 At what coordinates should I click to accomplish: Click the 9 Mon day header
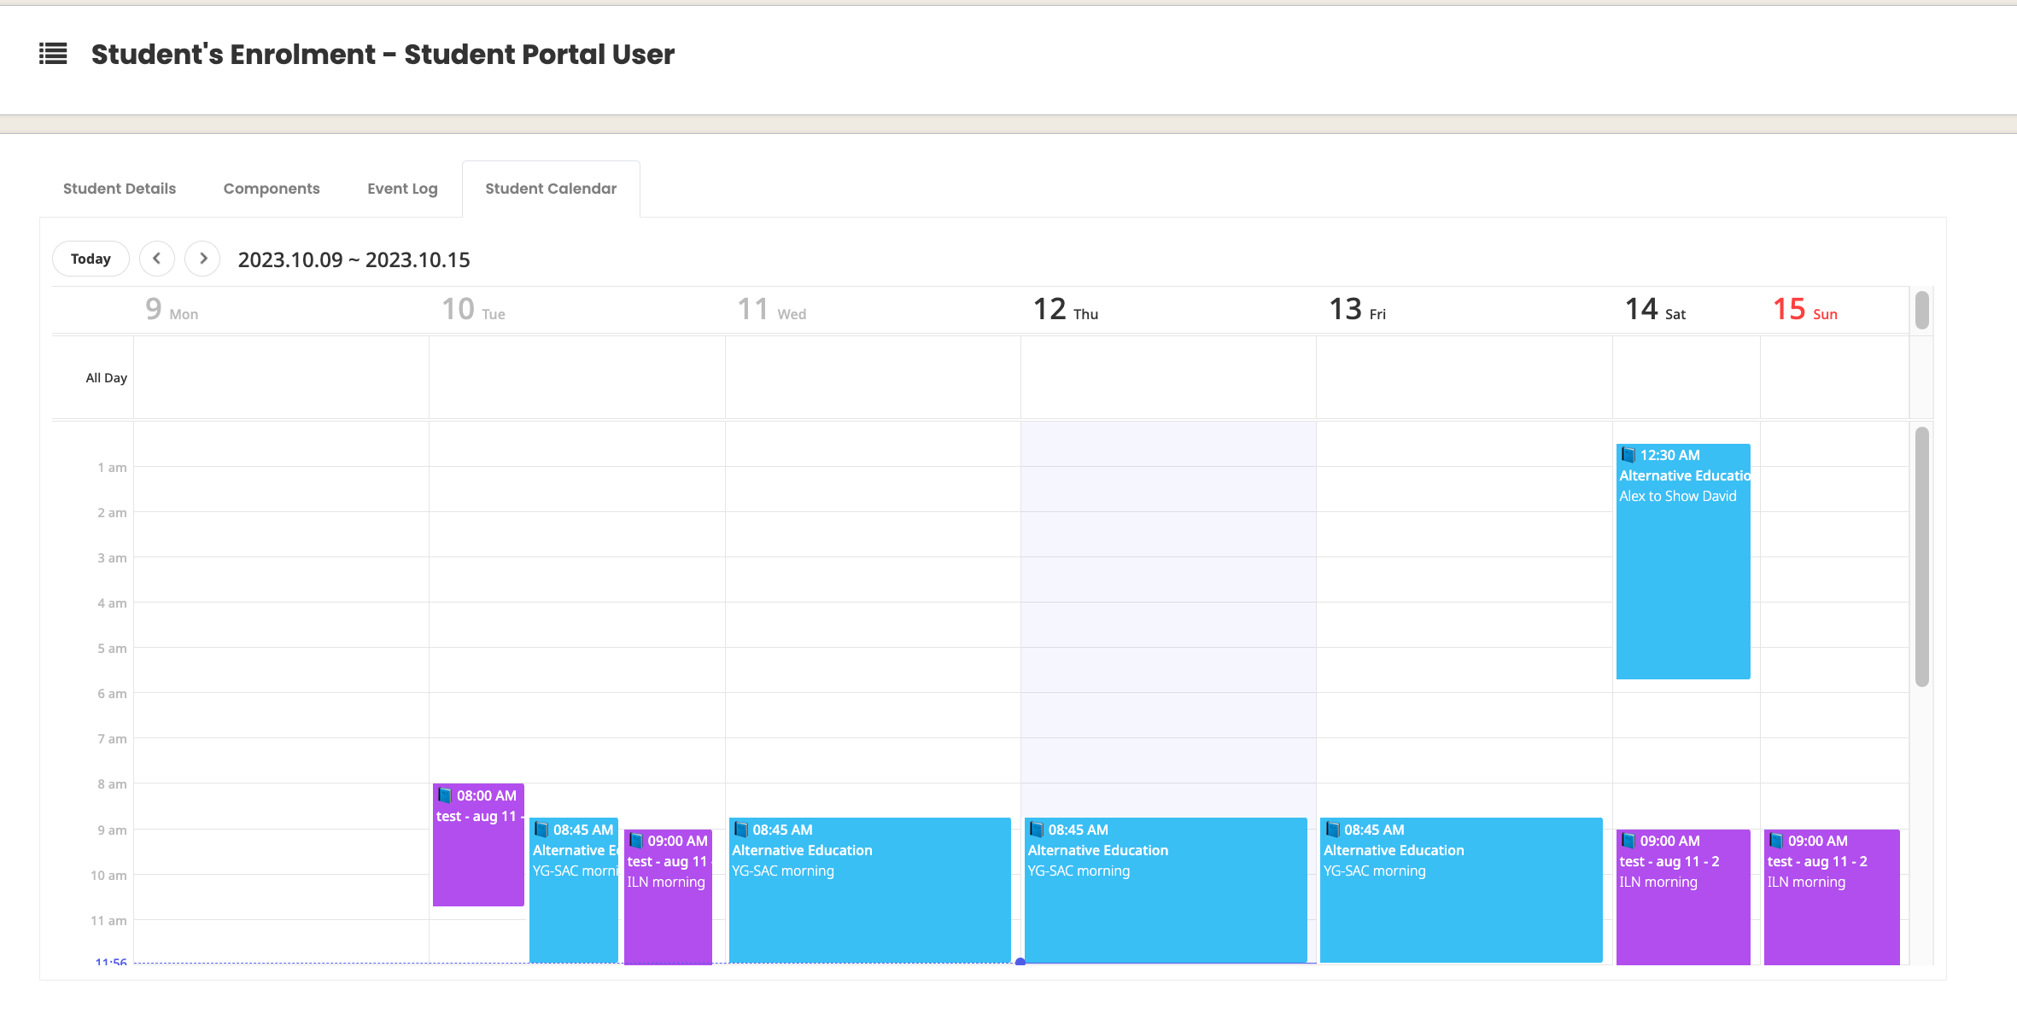tap(172, 309)
